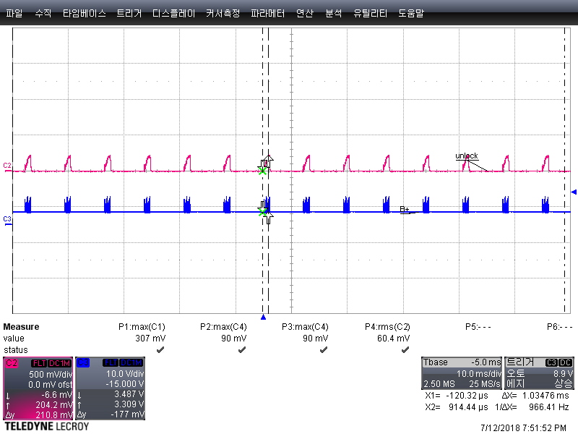This screenshot has width=578, height=434.
Task: Click the P3 status check mark
Action: coord(323,349)
